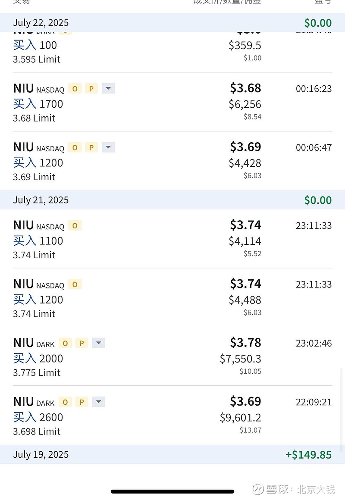Expand the dropdown arrow on the 3.69 Limit order
The height and width of the screenshot is (500, 345).
(x=108, y=147)
